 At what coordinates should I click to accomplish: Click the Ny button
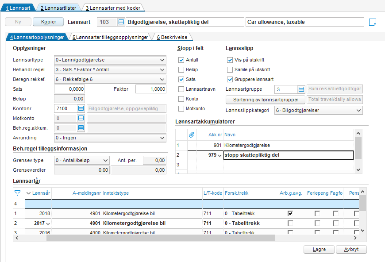pos(18,22)
